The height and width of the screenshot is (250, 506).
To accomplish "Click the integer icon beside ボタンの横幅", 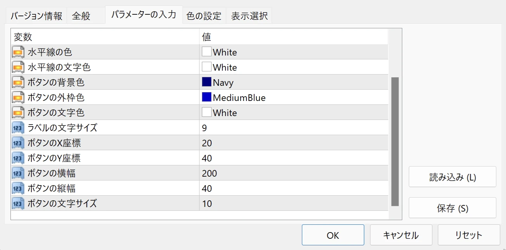I will coord(18,173).
